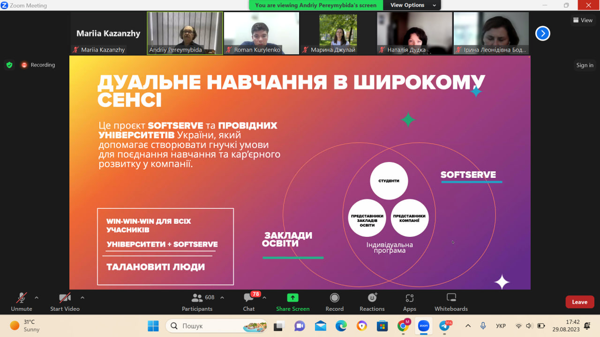
Task: Click the red Leave button
Action: (580, 302)
